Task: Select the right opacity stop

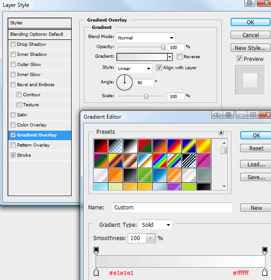Action: click(x=265, y=251)
